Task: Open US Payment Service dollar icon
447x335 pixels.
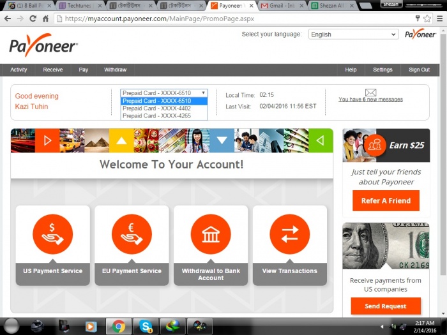Action: click(53, 234)
